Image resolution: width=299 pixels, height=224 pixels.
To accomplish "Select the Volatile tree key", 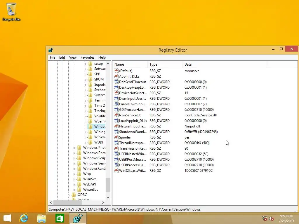I will (100, 116).
